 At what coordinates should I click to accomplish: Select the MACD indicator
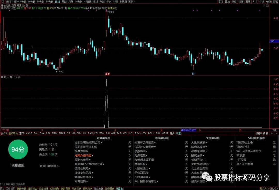tap(29, 133)
